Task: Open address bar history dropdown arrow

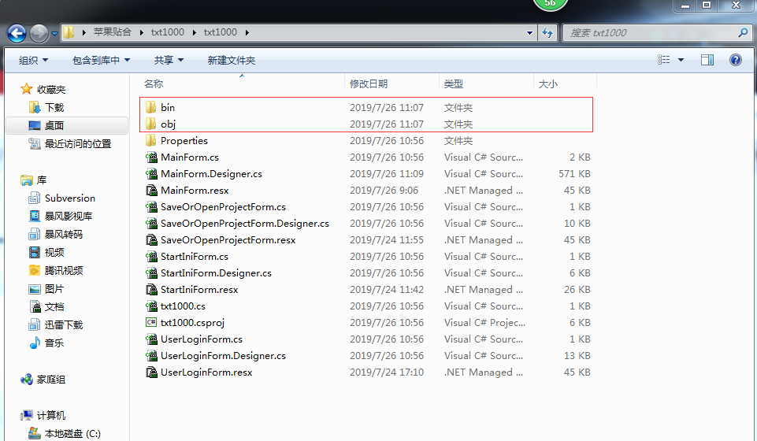Action: [529, 33]
